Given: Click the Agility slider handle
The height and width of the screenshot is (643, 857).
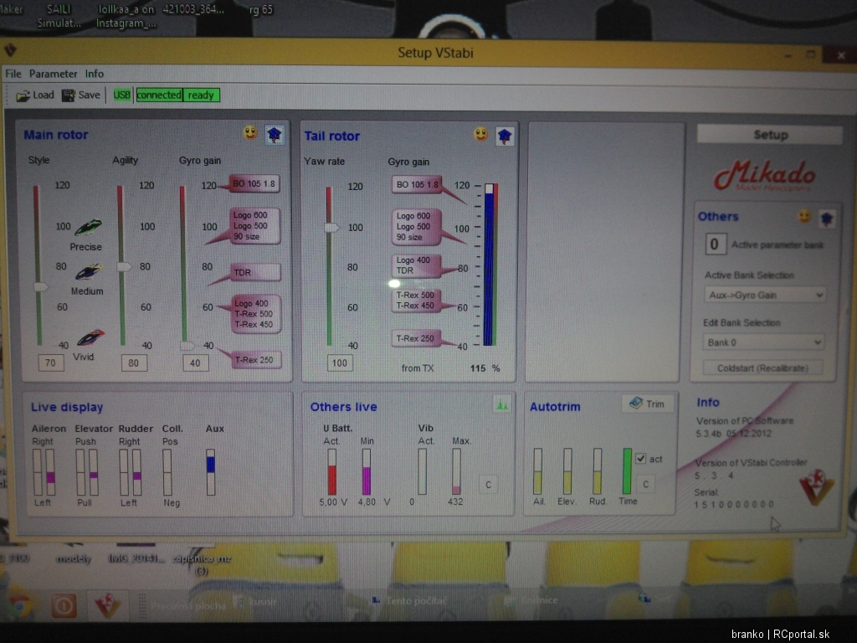Looking at the screenshot, I should 124,267.
